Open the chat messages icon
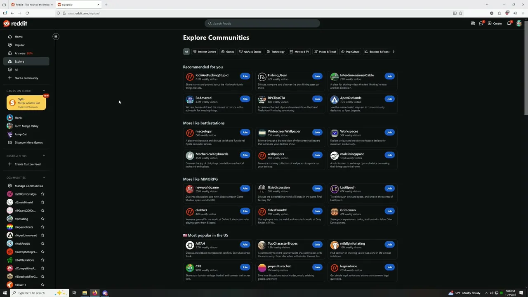 click(481, 24)
